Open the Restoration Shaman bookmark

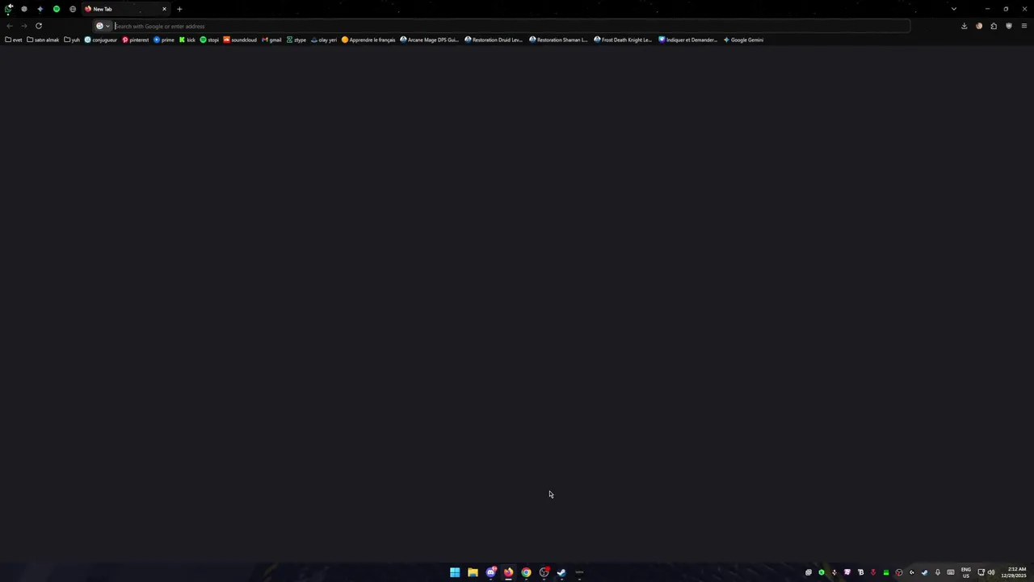[558, 40]
